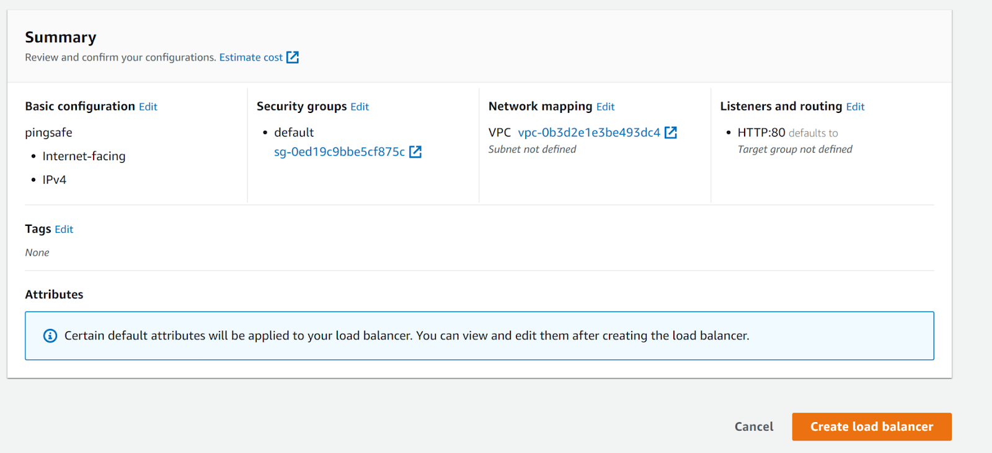
Task: Click the default security group name
Action: [294, 133]
